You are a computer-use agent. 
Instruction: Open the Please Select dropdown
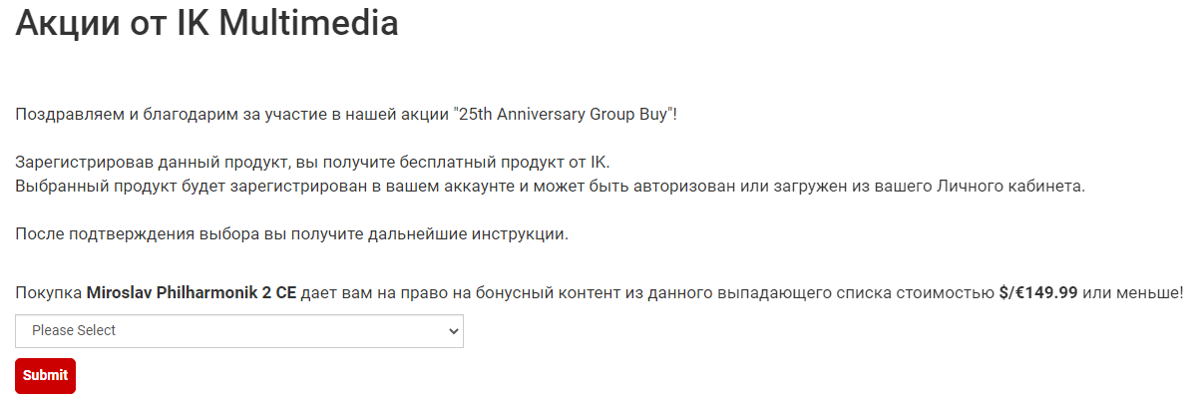click(238, 331)
